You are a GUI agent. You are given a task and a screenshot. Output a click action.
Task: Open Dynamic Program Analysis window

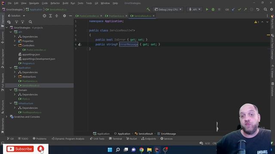68,139
